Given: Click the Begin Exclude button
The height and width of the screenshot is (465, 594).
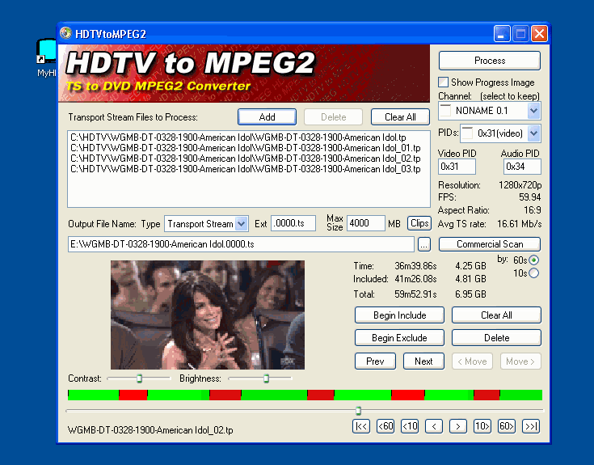Looking at the screenshot, I should coord(399,338).
